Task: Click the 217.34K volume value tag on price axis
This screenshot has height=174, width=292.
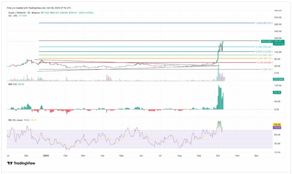Action: click(x=279, y=79)
